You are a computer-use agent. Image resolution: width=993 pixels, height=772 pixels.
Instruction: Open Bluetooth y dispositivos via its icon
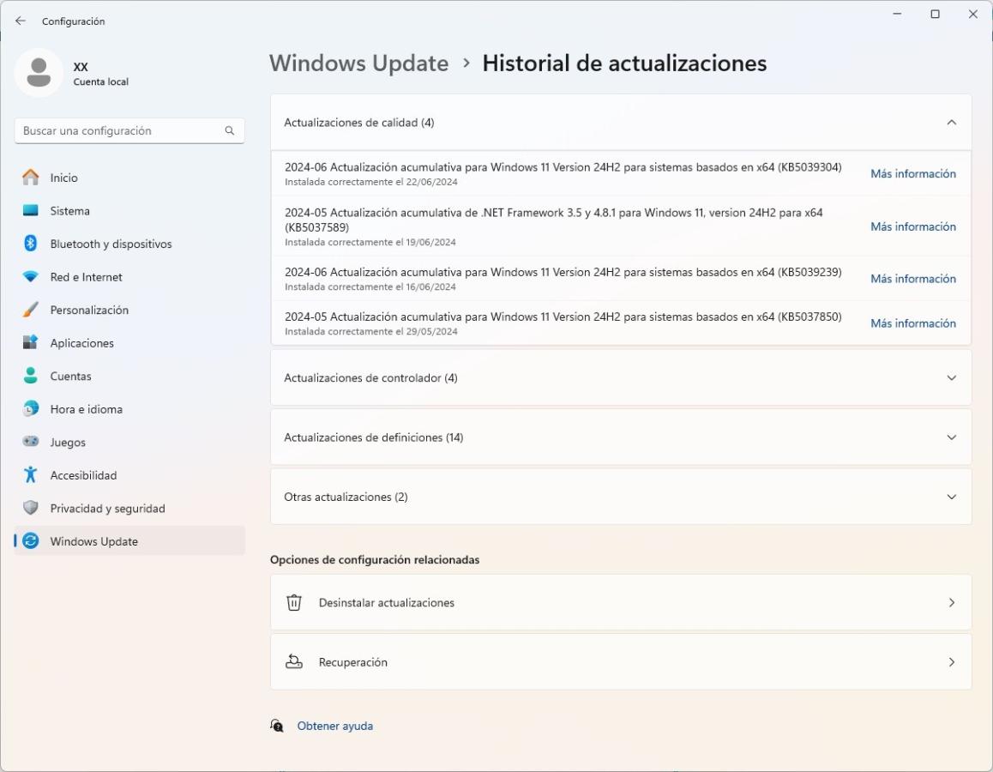click(x=31, y=244)
